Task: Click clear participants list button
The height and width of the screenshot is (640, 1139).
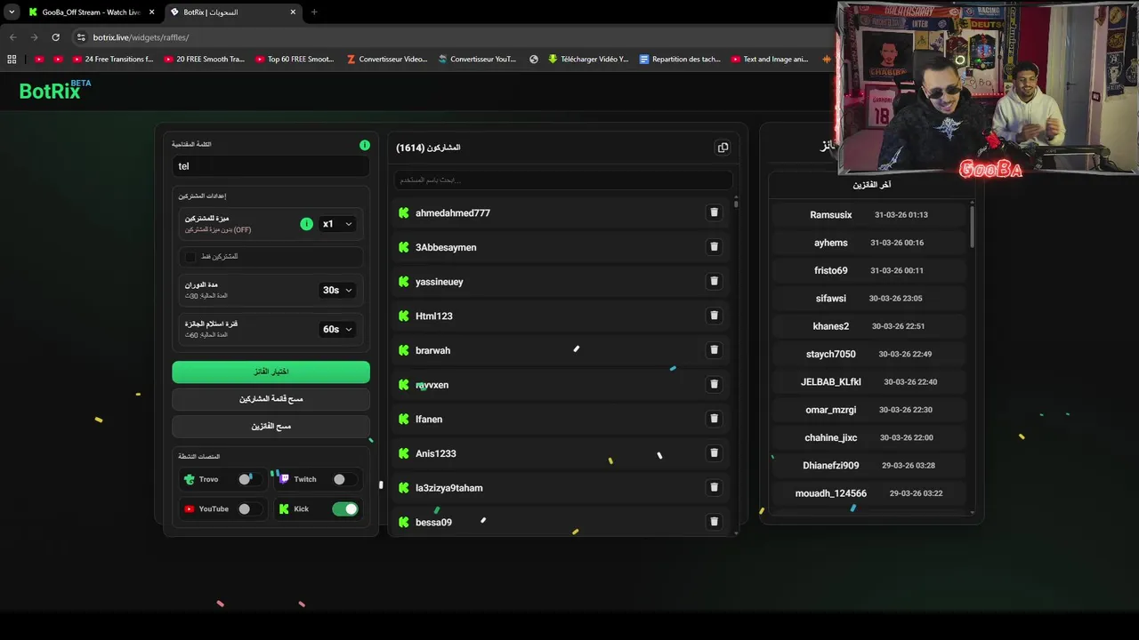Action: (271, 399)
